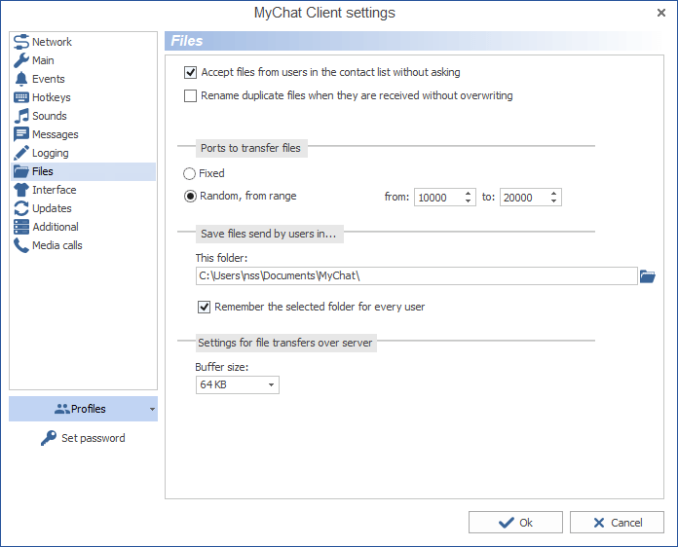Go to the Updates settings section
Screen dimensions: 678x547
(x=52, y=208)
